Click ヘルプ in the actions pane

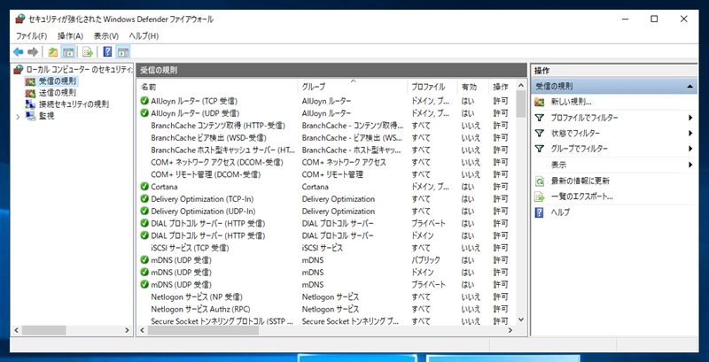pos(560,212)
